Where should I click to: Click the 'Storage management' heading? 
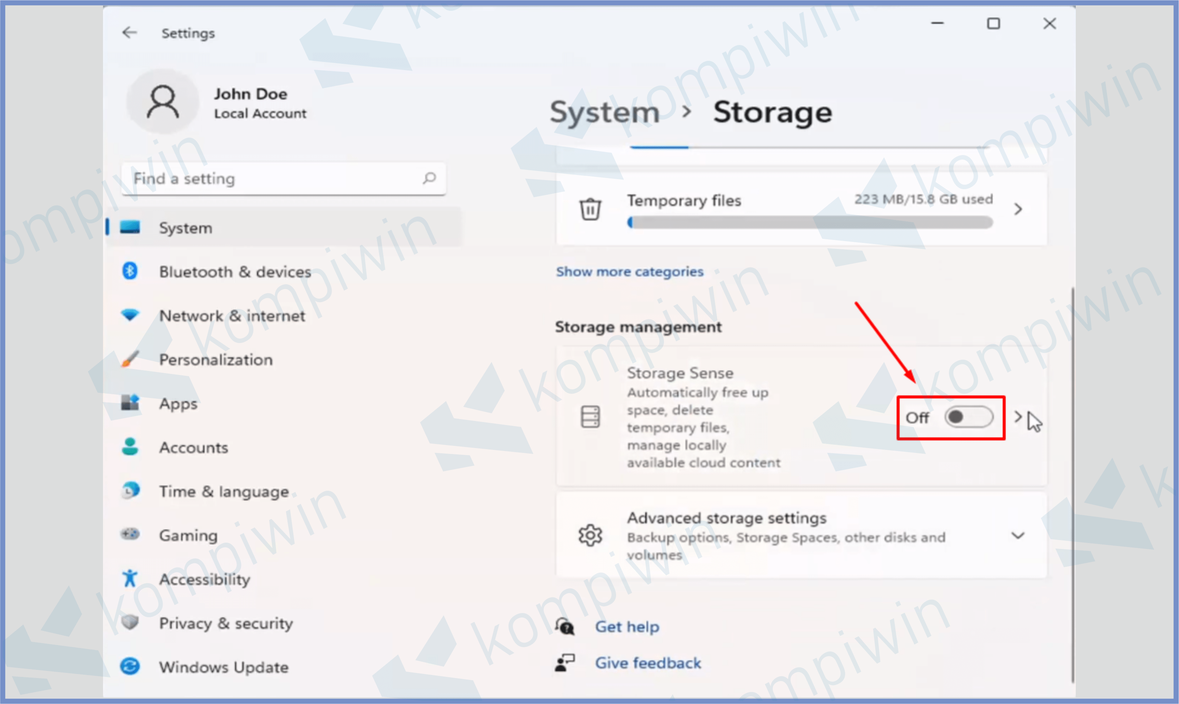[638, 326]
